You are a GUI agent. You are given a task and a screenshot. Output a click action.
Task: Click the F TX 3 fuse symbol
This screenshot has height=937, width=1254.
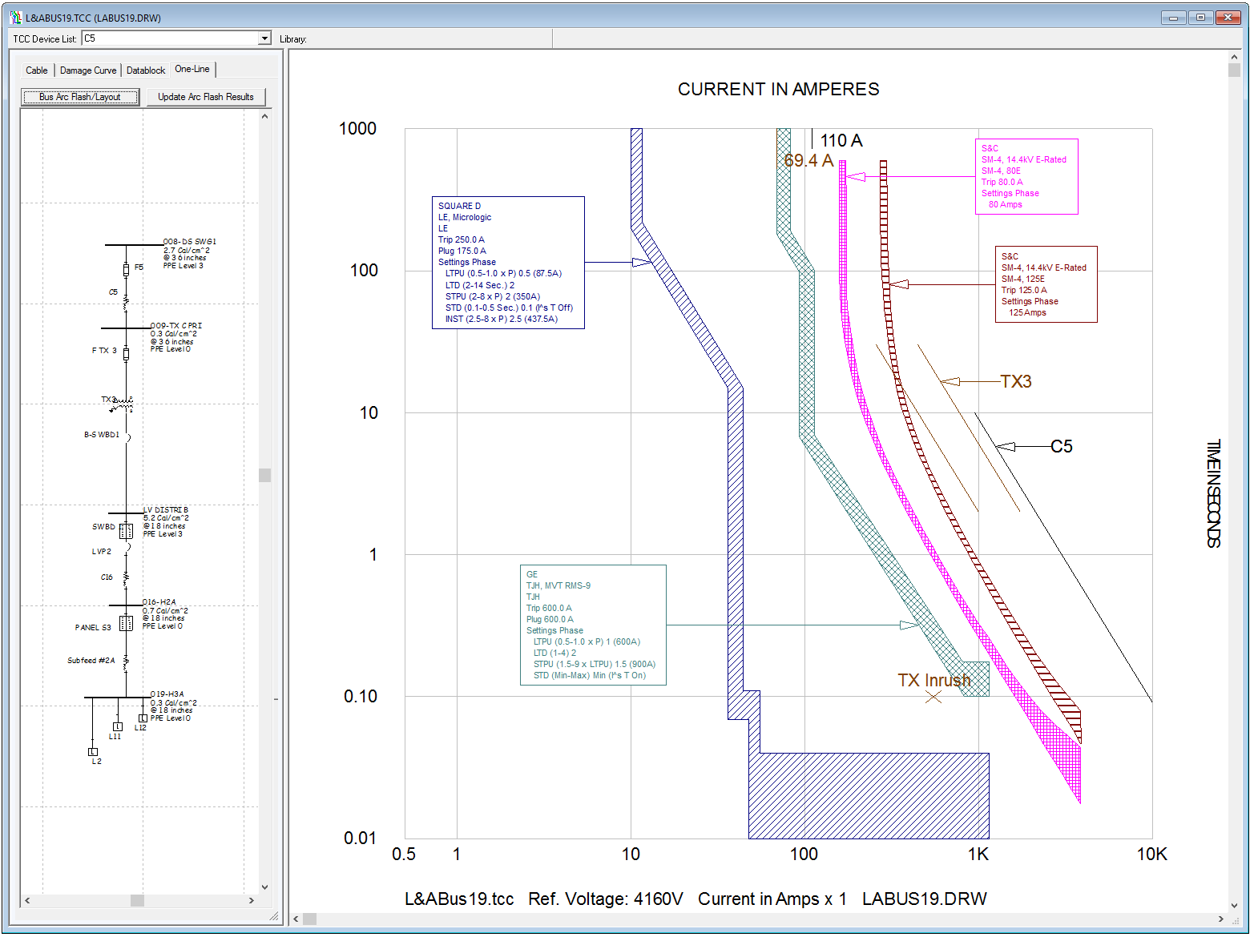[126, 352]
